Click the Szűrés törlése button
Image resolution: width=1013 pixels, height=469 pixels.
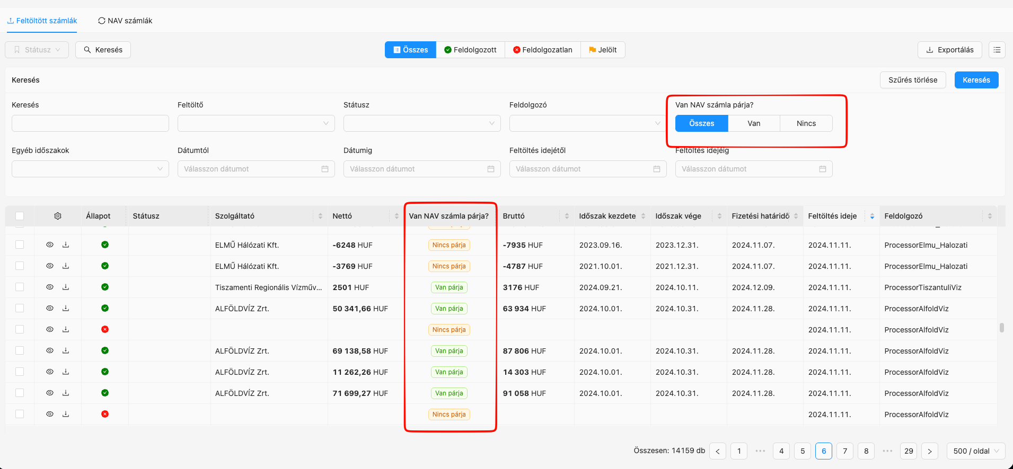913,80
